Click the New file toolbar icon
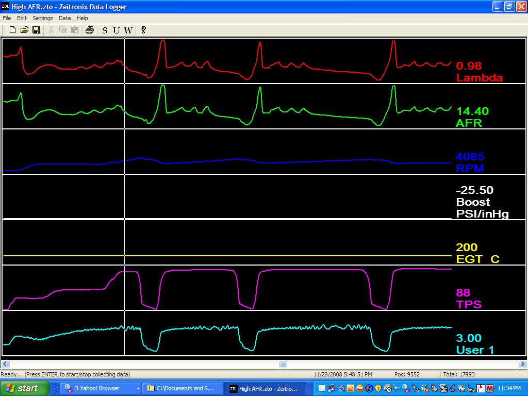Viewport: 528px width, 396px height. (x=12, y=30)
